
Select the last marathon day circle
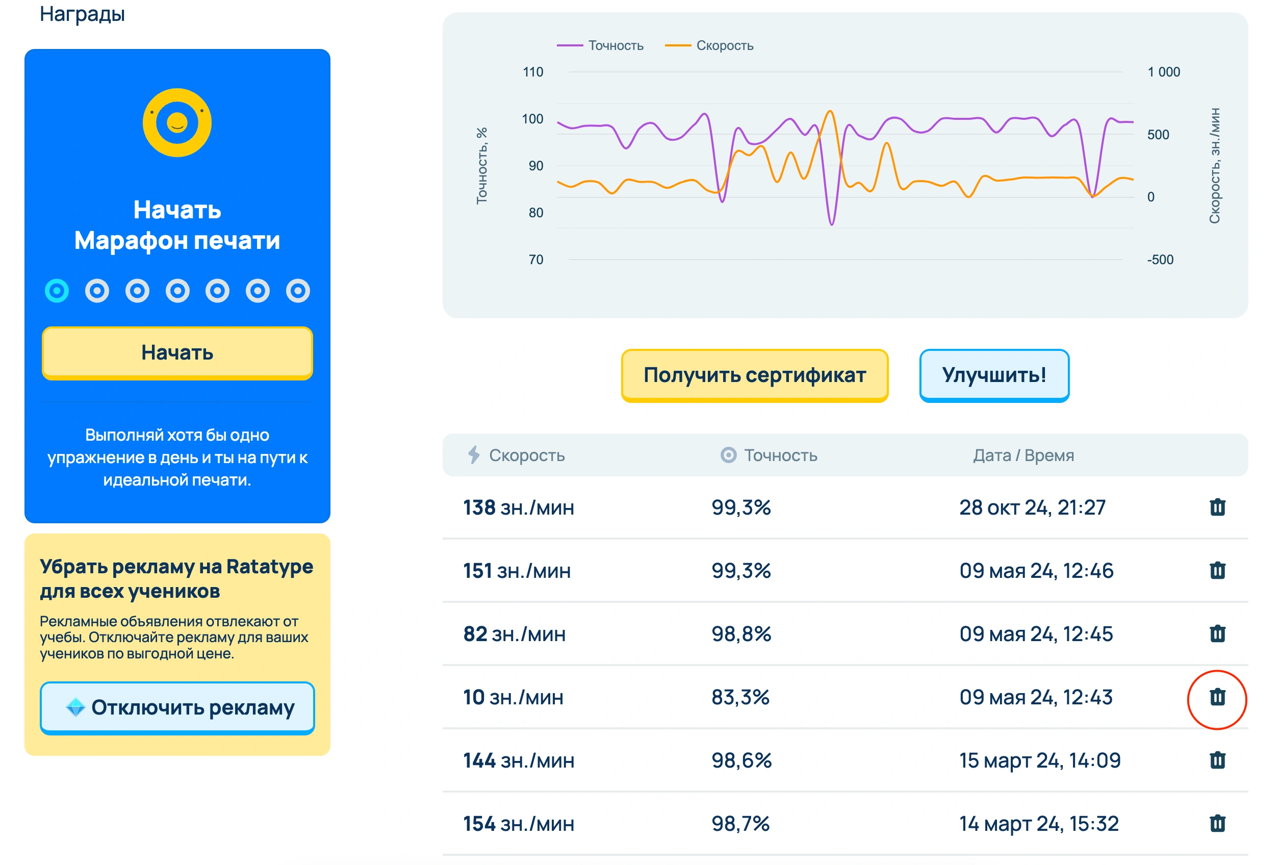click(x=298, y=291)
